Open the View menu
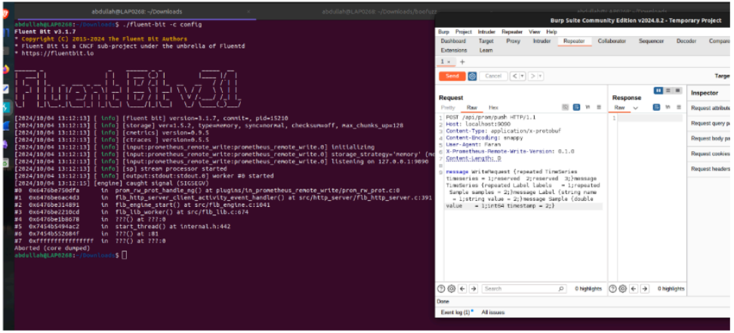 coord(534,32)
